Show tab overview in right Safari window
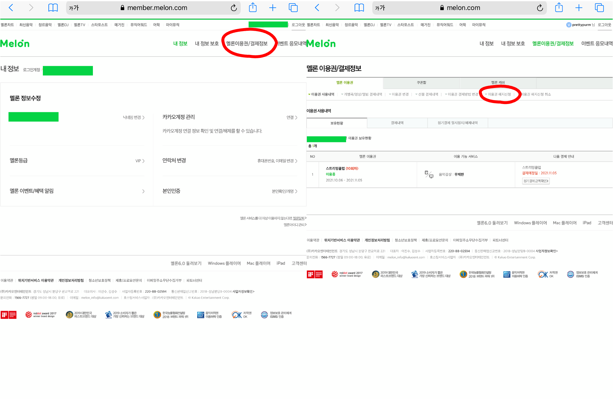The width and height of the screenshot is (613, 400). point(599,8)
